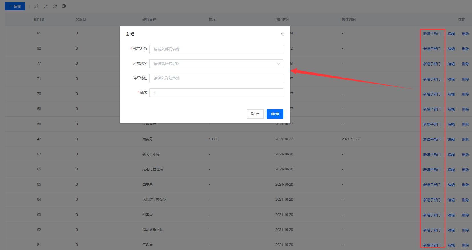
Task: Click 删除 in the 商务局 row
Action: (465, 140)
